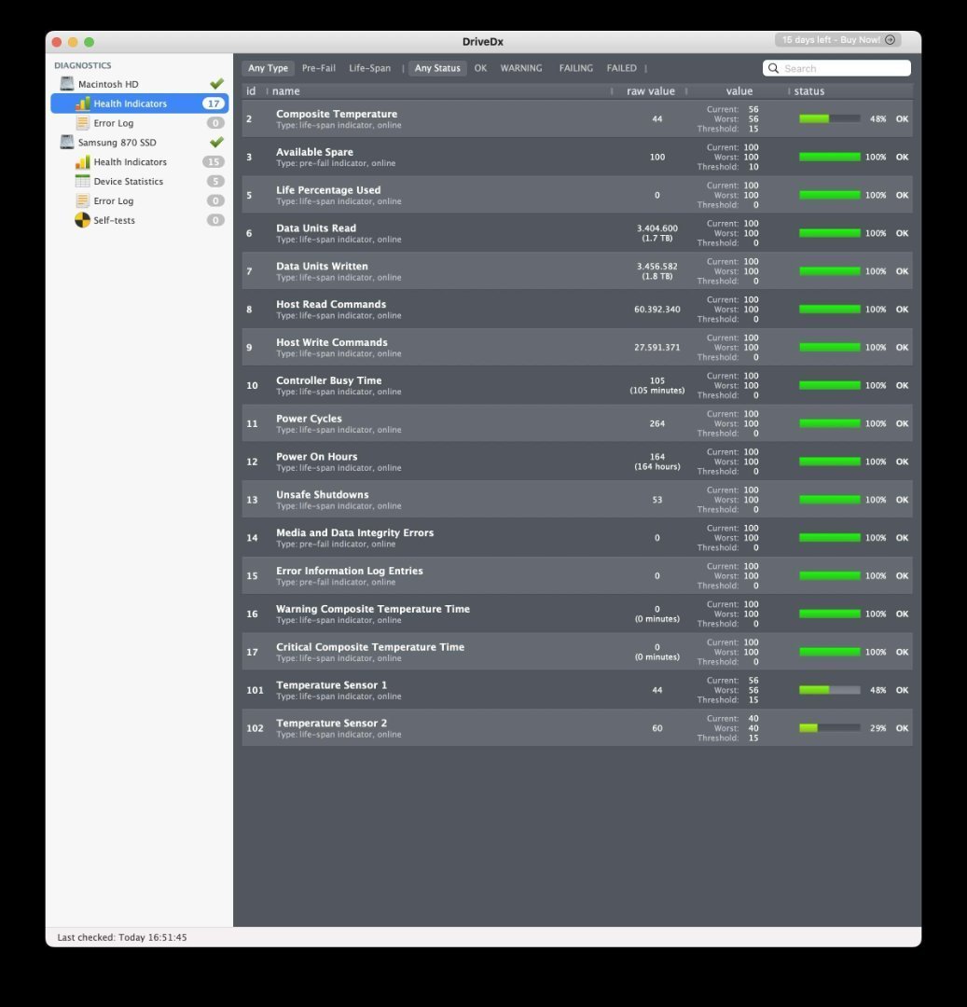Screen dimensions: 967x1007
Task: Click the Temperature Sensor 1 48% status bar
Action: click(830, 690)
